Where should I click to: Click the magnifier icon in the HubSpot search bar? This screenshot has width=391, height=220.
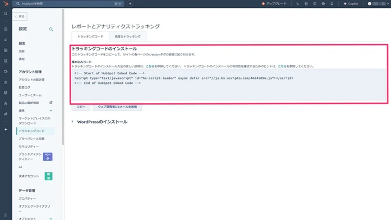(18, 4)
